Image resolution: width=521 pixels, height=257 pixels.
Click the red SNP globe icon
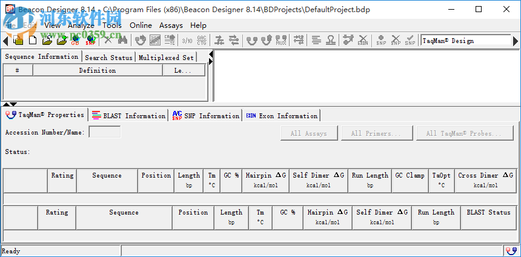pyautogui.click(x=90, y=41)
